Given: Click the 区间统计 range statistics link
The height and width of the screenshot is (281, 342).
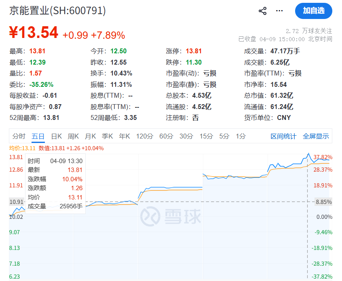Looking at the screenshot, I should [x=283, y=136].
